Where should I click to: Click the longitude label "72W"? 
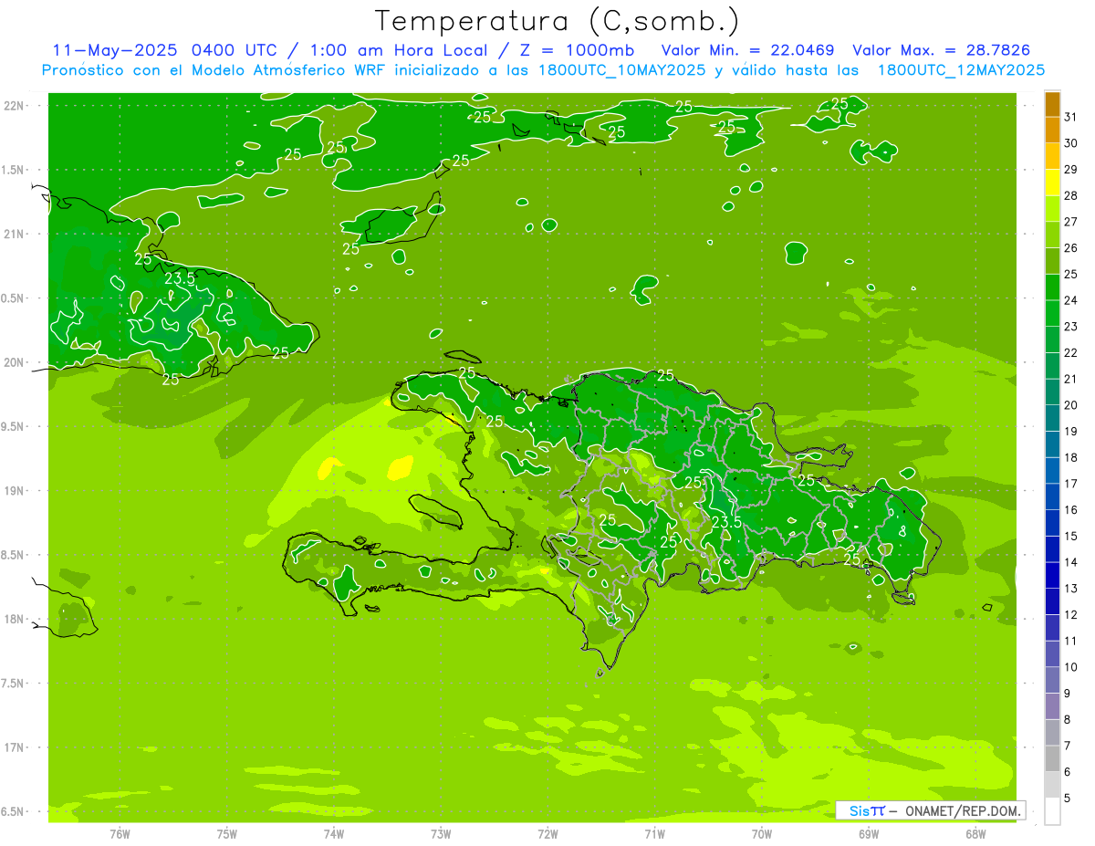point(547,834)
